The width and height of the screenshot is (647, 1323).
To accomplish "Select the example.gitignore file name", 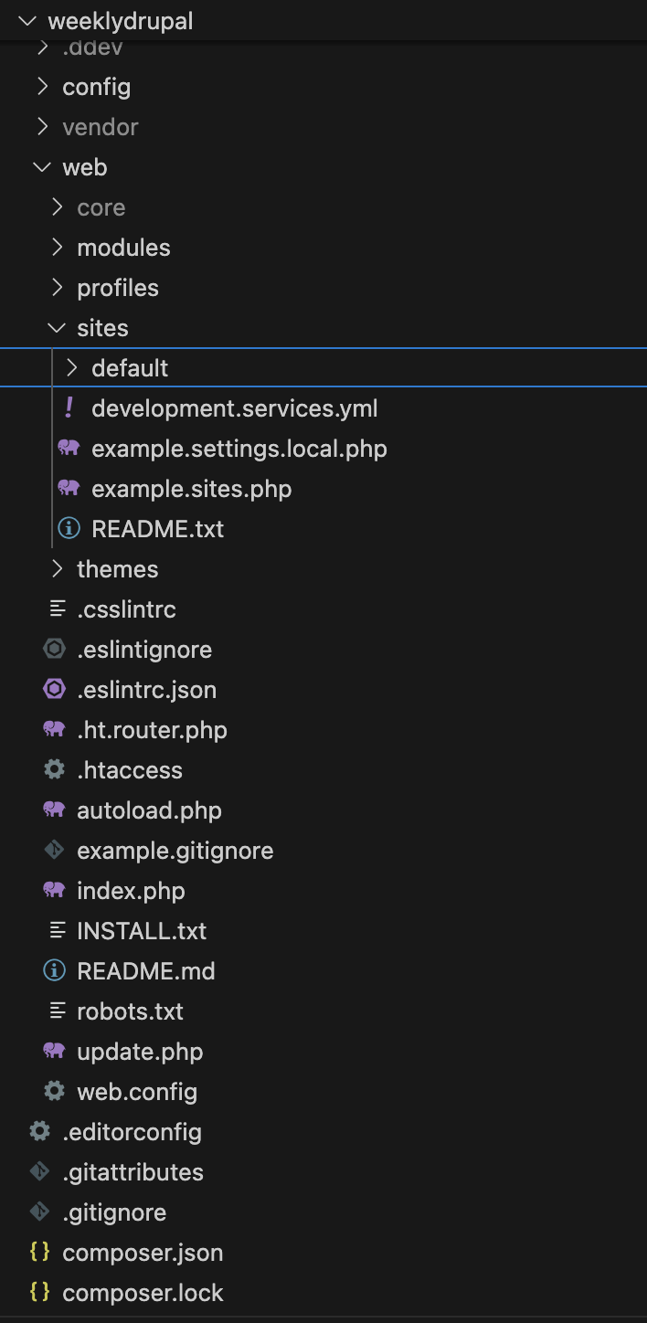I will [175, 851].
